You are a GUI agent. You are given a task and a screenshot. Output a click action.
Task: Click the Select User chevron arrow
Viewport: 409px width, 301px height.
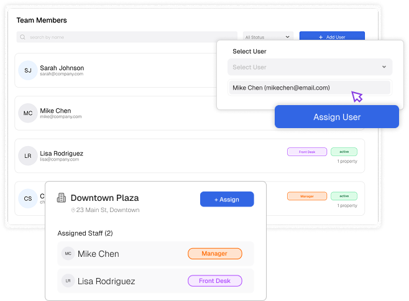pos(384,67)
